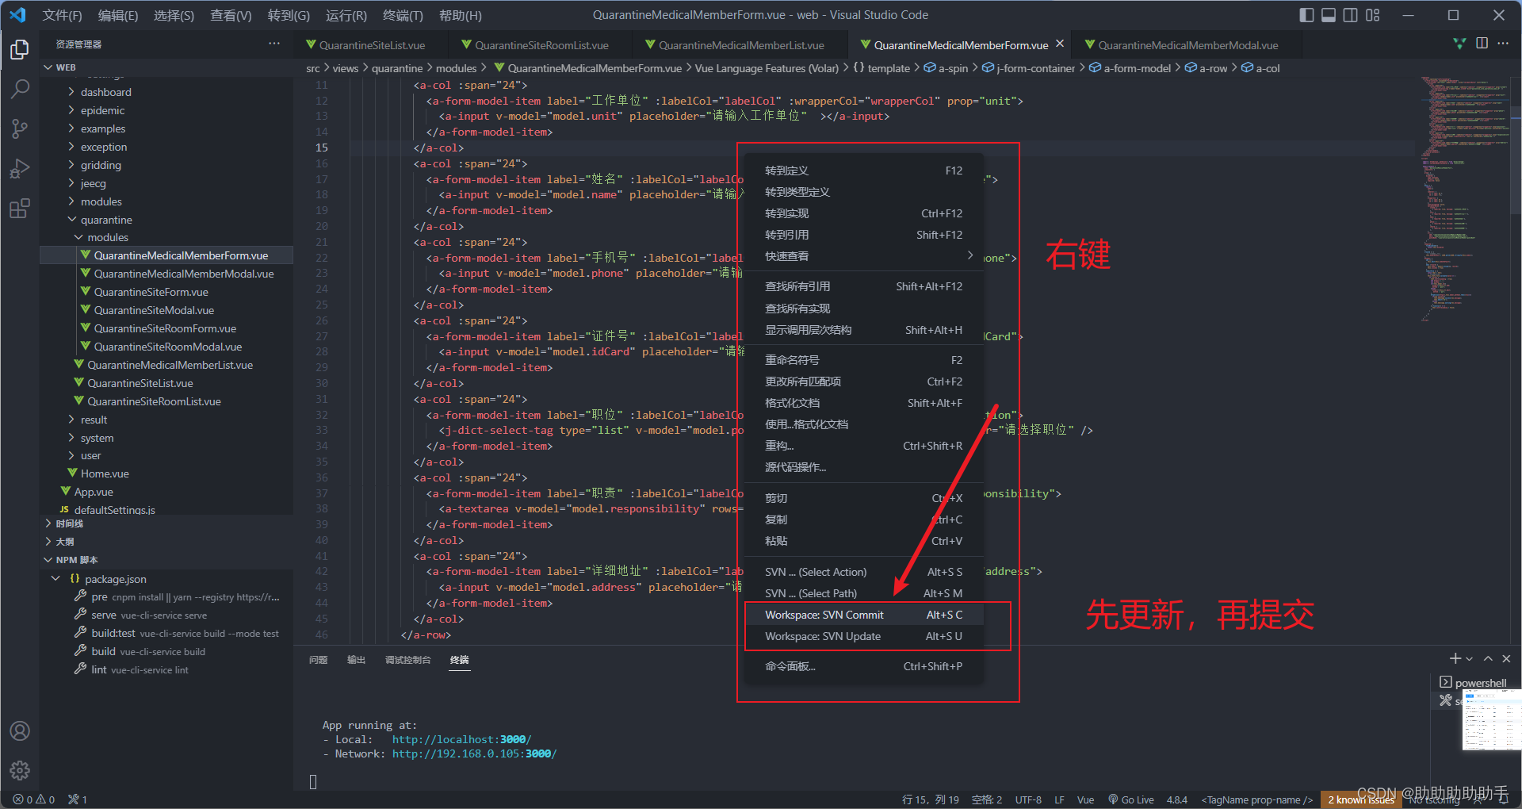Click the UTF-8 encoding status item
1522x809 pixels.
point(1028,799)
